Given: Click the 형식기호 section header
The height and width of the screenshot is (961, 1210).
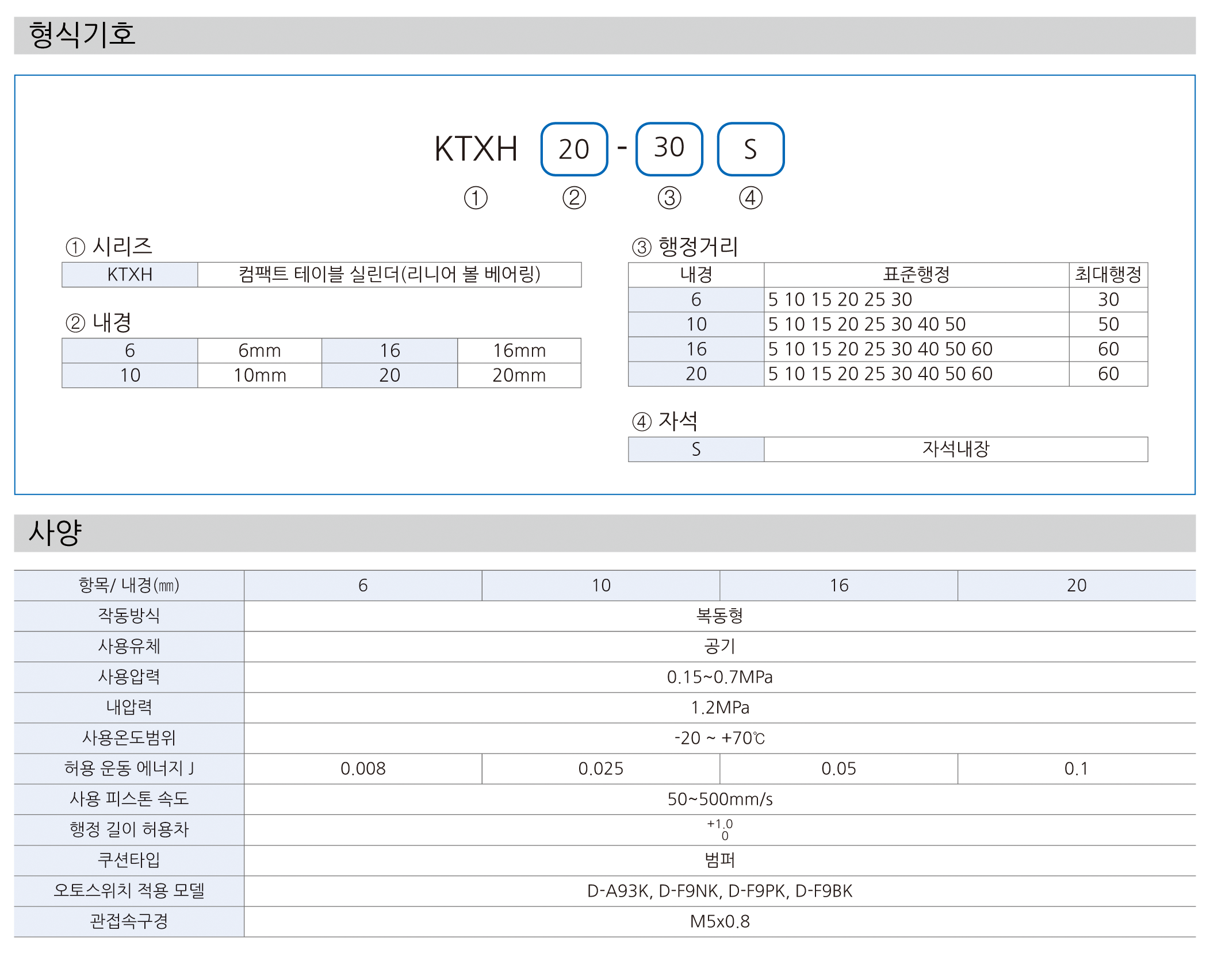Looking at the screenshot, I should pos(82,35).
